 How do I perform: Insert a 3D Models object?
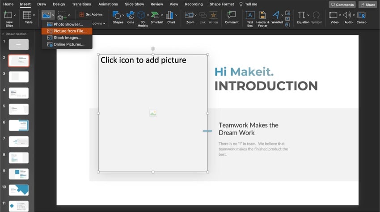142,16
